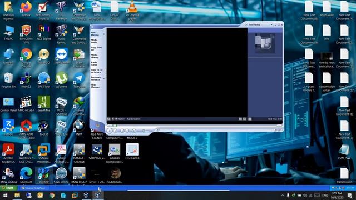Open the Control Panel desktop icon

[x=8, y=104]
